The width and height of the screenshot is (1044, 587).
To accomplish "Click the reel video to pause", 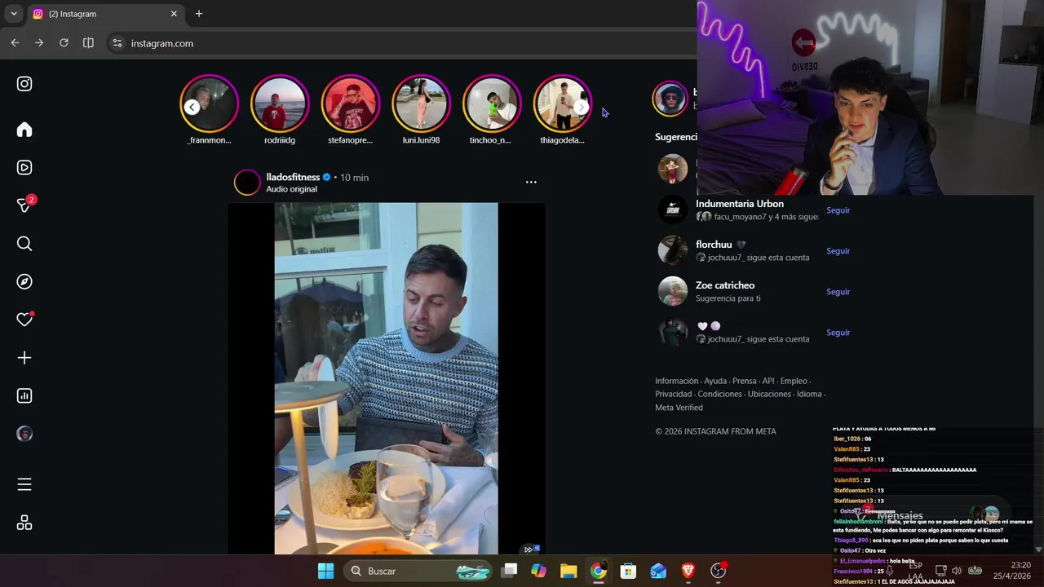I will (386, 378).
